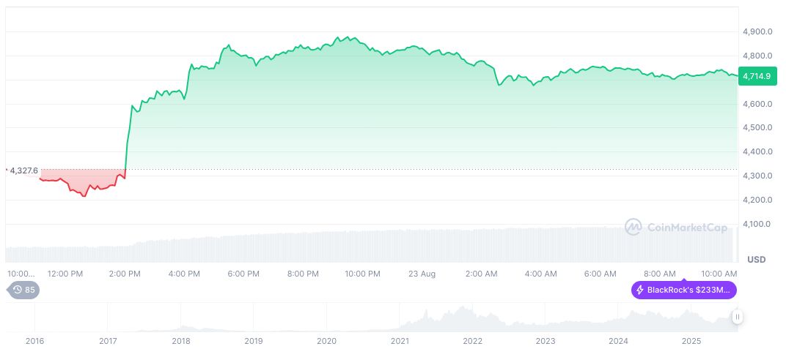Pick 2025 on the year navigator
This screenshot has height=349, width=786.
point(691,341)
